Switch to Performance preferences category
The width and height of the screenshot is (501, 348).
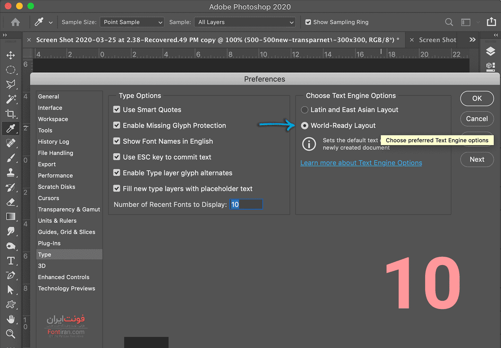point(55,176)
